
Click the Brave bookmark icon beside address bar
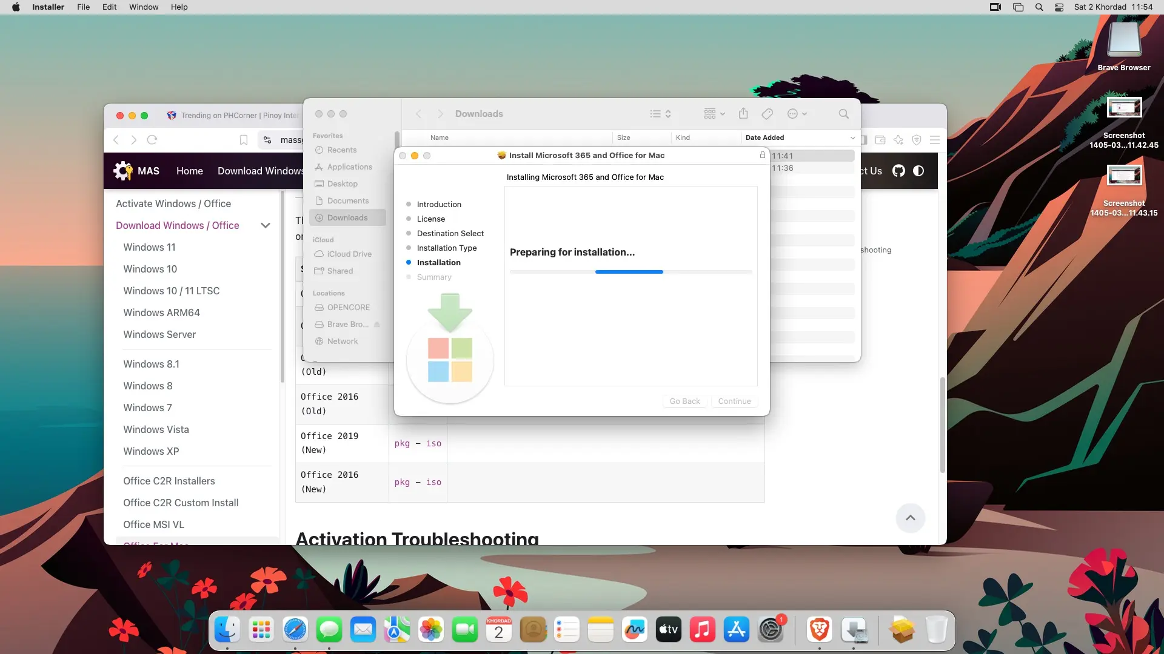[x=243, y=140]
